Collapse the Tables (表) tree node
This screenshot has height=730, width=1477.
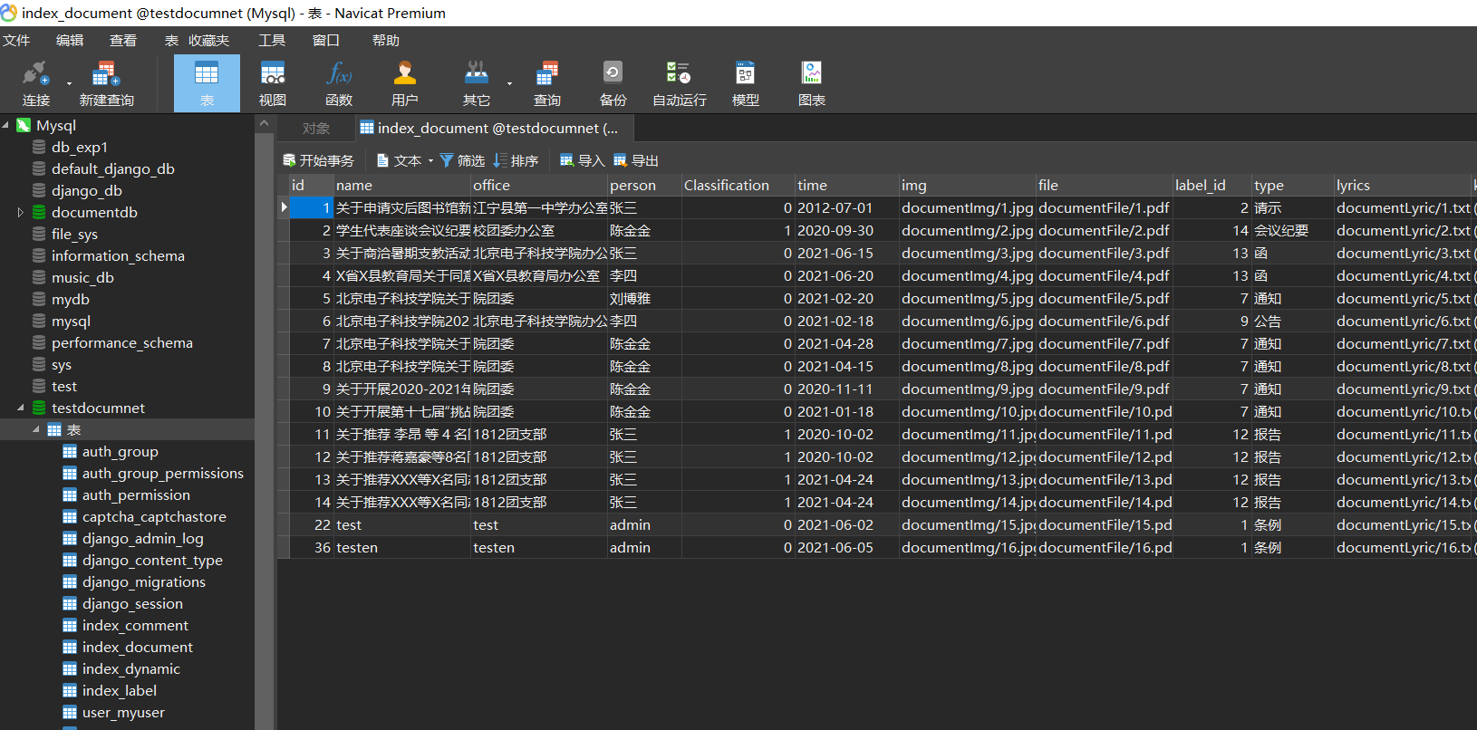click(x=36, y=429)
